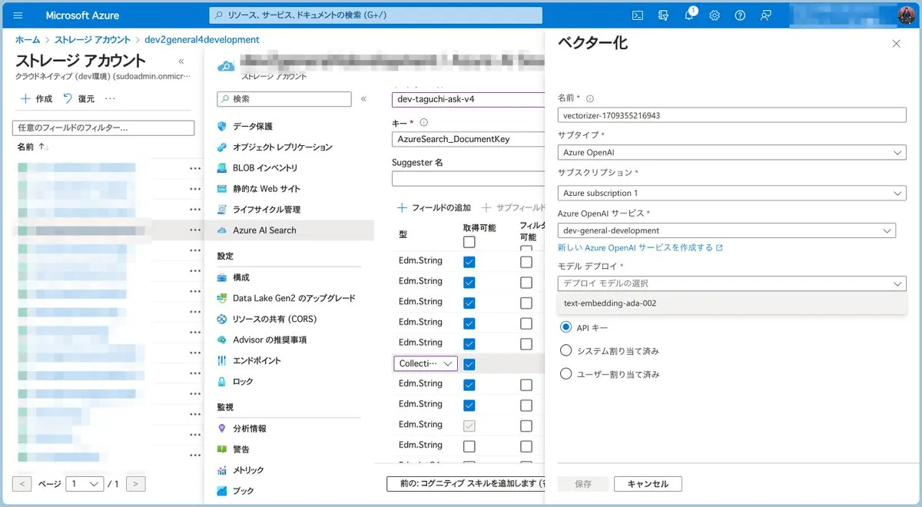This screenshot has height=507, width=922.
Task: Open Azure AI Search menu item
Action: pyautogui.click(x=264, y=230)
